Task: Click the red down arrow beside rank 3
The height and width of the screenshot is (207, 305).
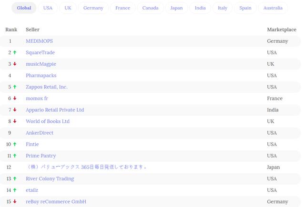Action: coord(15,64)
